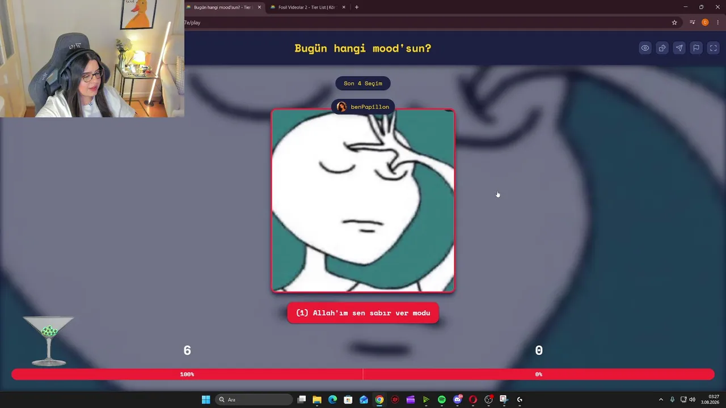Screen dimensions: 726x408
Task: Close the 'Fosil Videolar 2' tab
Action: (x=344, y=7)
